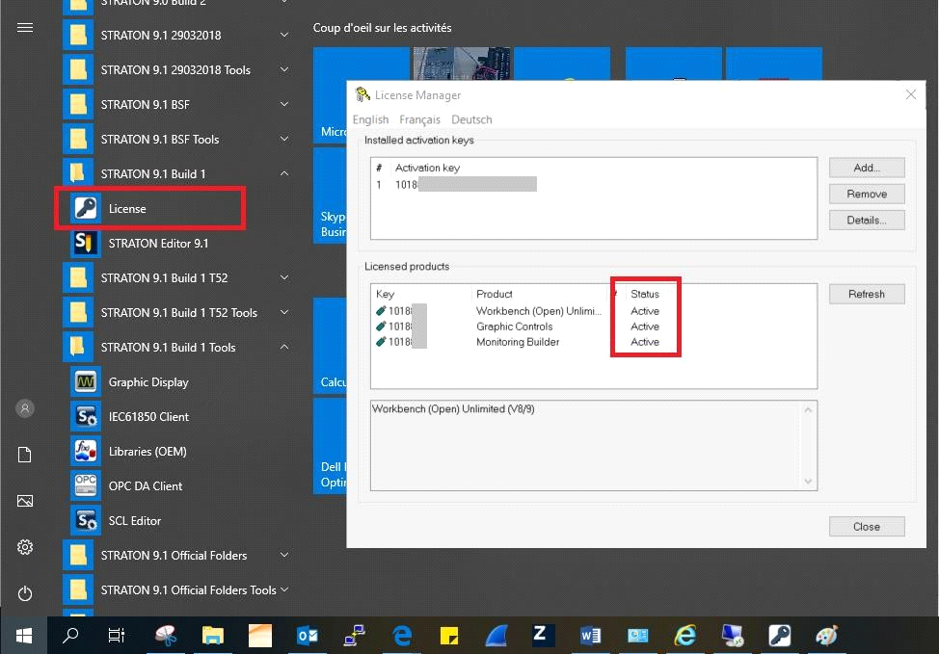939x654 pixels.
Task: Select activation key row 1
Action: 593,185
